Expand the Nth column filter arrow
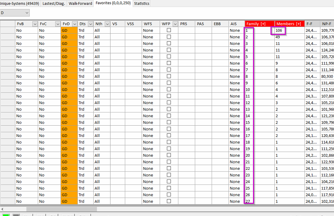 (x=107, y=24)
